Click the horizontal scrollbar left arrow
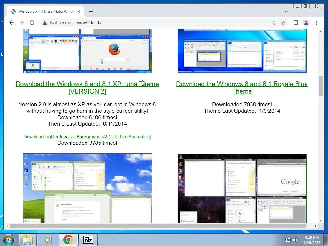The height and width of the screenshot is (246, 328). (x=7, y=226)
